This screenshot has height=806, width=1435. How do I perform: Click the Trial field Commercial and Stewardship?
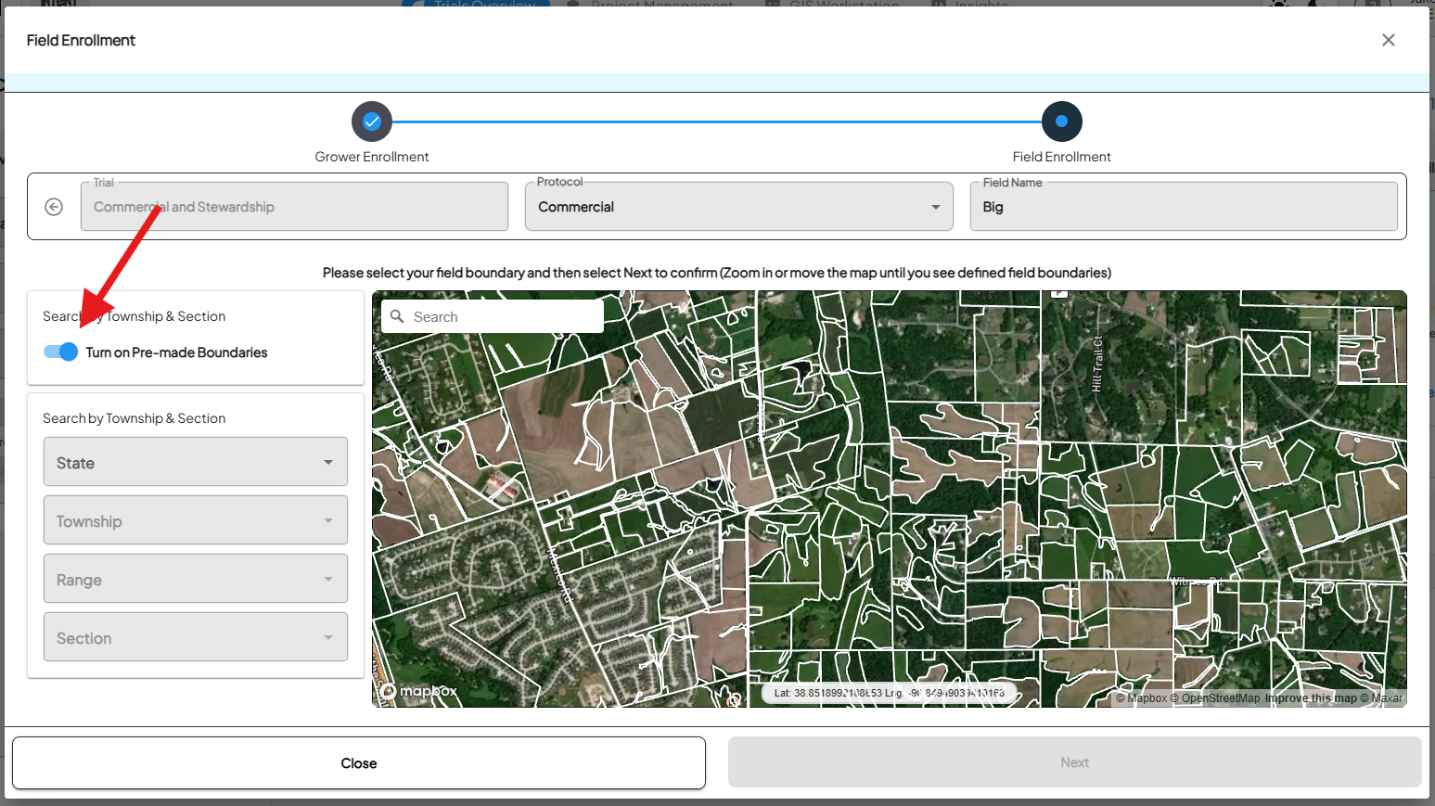tap(294, 207)
